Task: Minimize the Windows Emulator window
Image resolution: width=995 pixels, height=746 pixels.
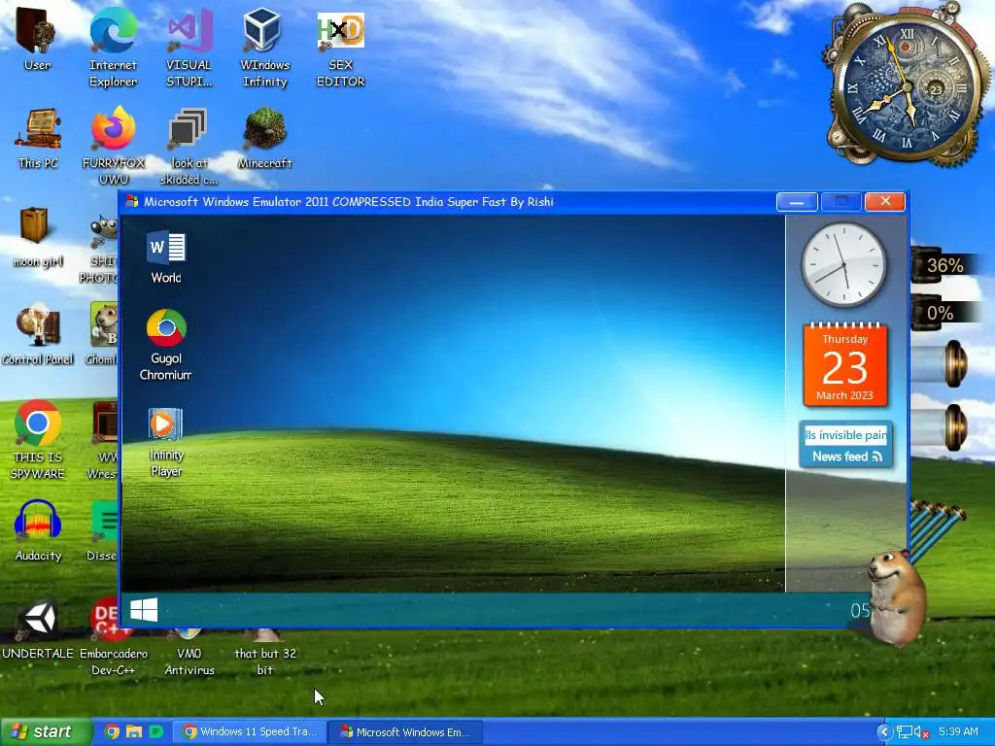Action: [797, 202]
